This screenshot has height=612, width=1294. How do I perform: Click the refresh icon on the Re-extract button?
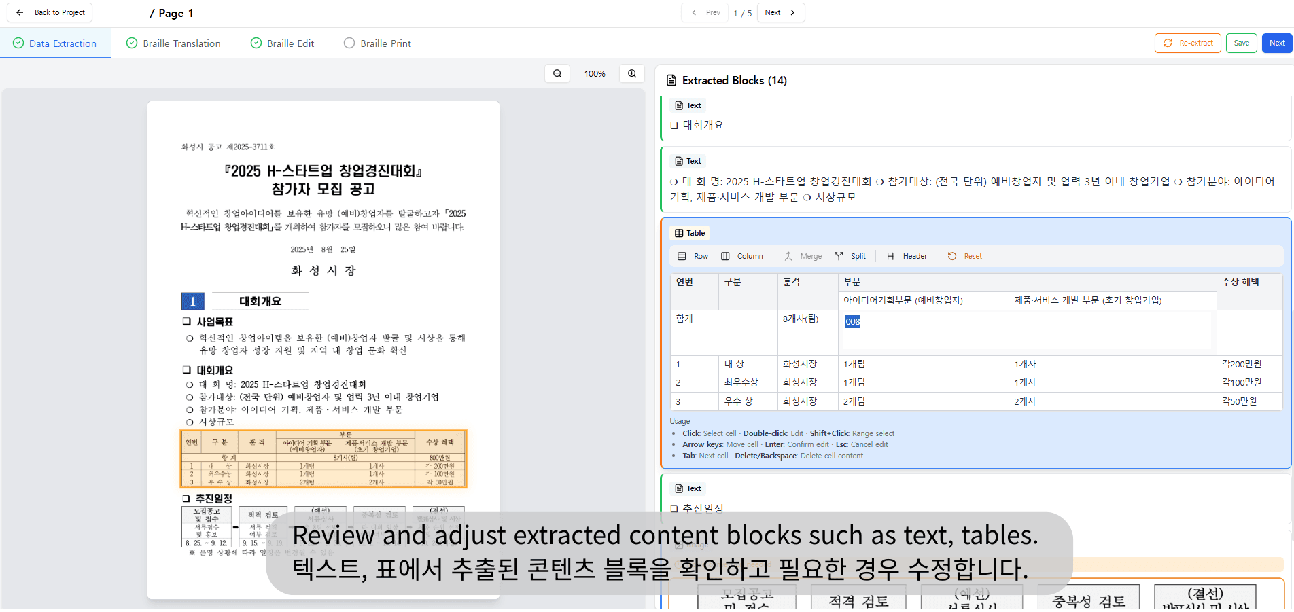(x=1166, y=43)
